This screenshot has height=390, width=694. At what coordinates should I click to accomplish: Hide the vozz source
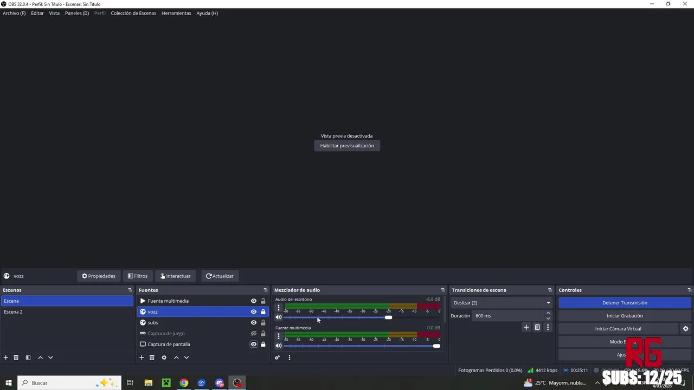[253, 312]
